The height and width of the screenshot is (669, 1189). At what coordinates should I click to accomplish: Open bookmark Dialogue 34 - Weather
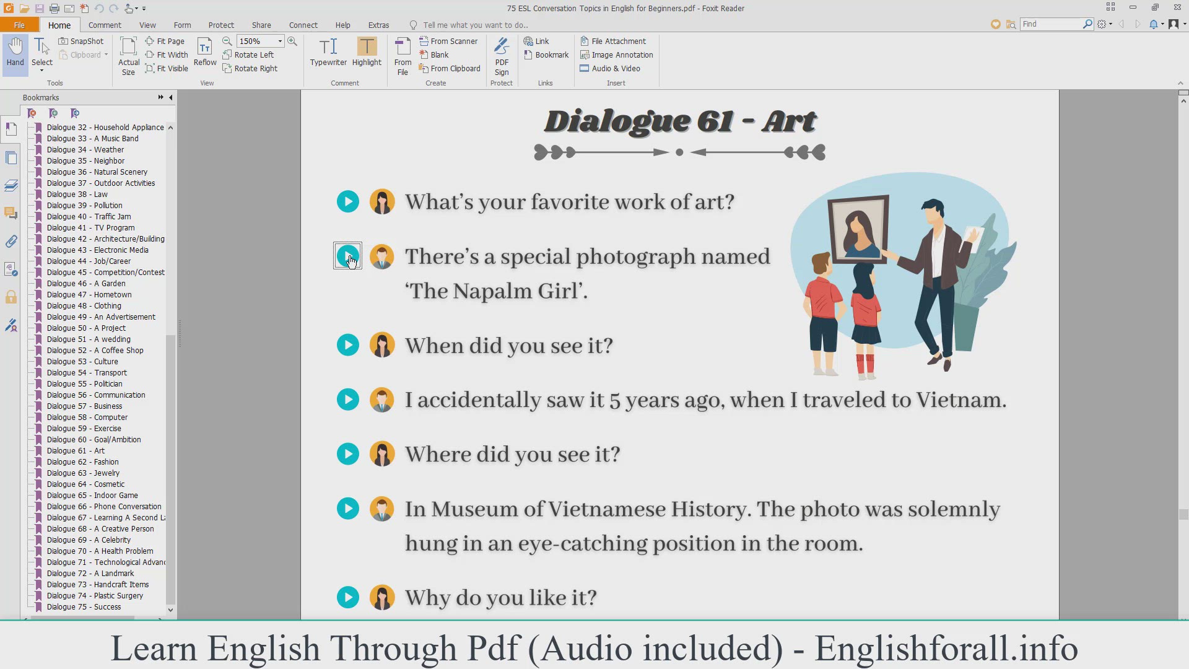(85, 149)
